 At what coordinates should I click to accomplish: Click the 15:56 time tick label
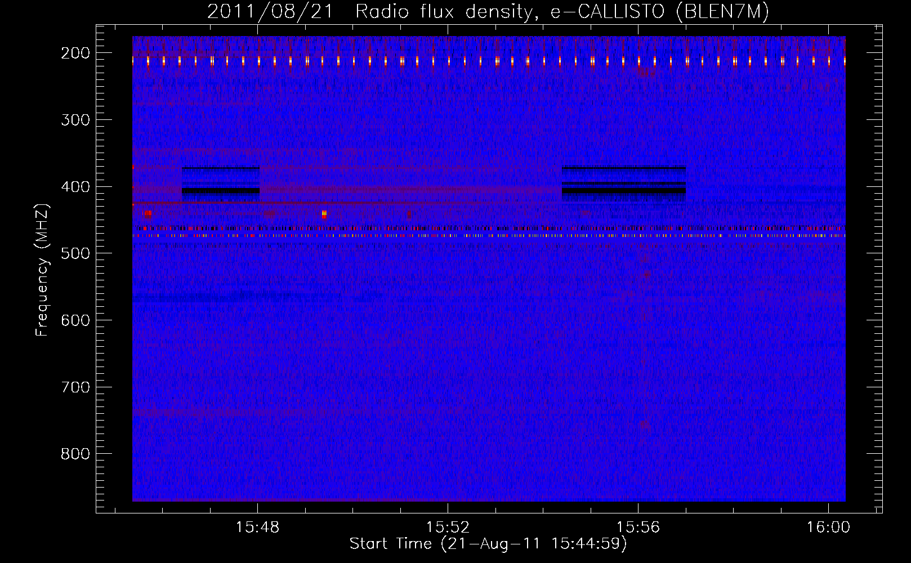tap(638, 528)
